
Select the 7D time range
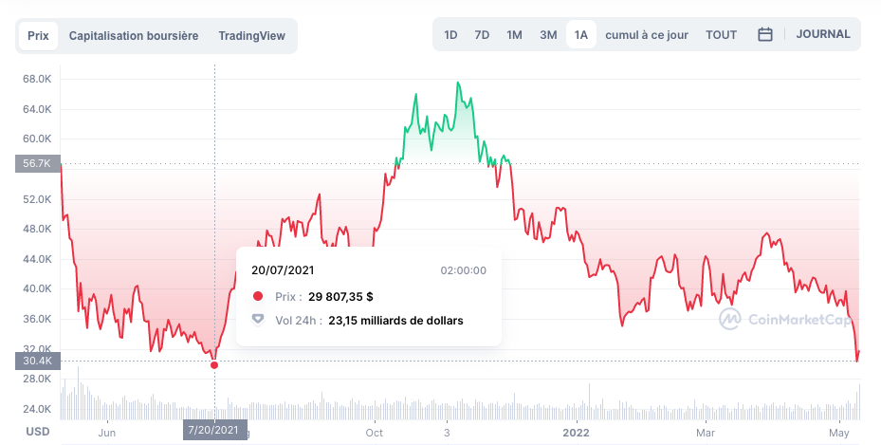[482, 35]
